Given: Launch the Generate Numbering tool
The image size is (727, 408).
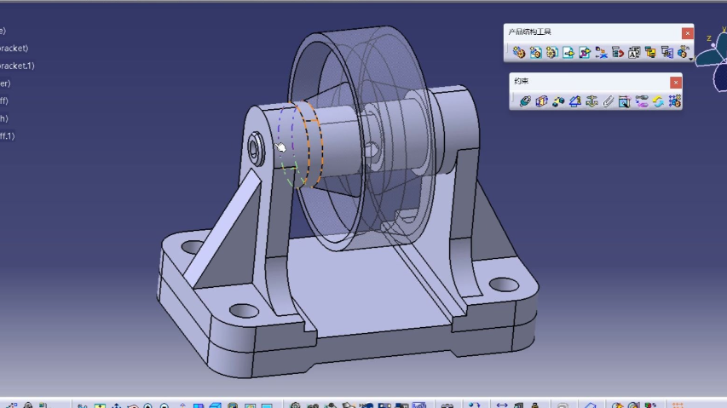Looking at the screenshot, I should pos(634,52).
